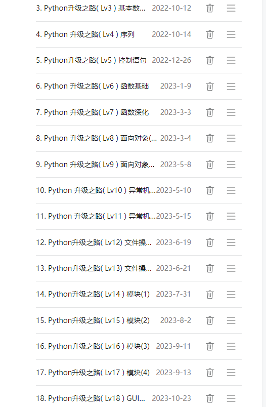This screenshot has width=266, height=407.
Task: Select title 13. Python升级之路( Lv13) 文件操
Action: click(94, 268)
